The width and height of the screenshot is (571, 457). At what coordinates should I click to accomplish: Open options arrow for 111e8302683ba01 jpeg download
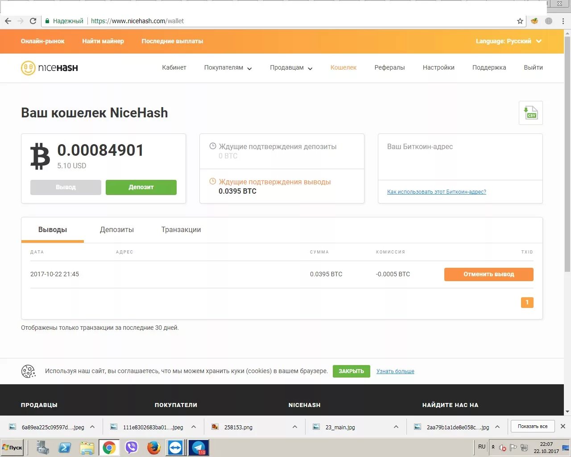point(194,427)
